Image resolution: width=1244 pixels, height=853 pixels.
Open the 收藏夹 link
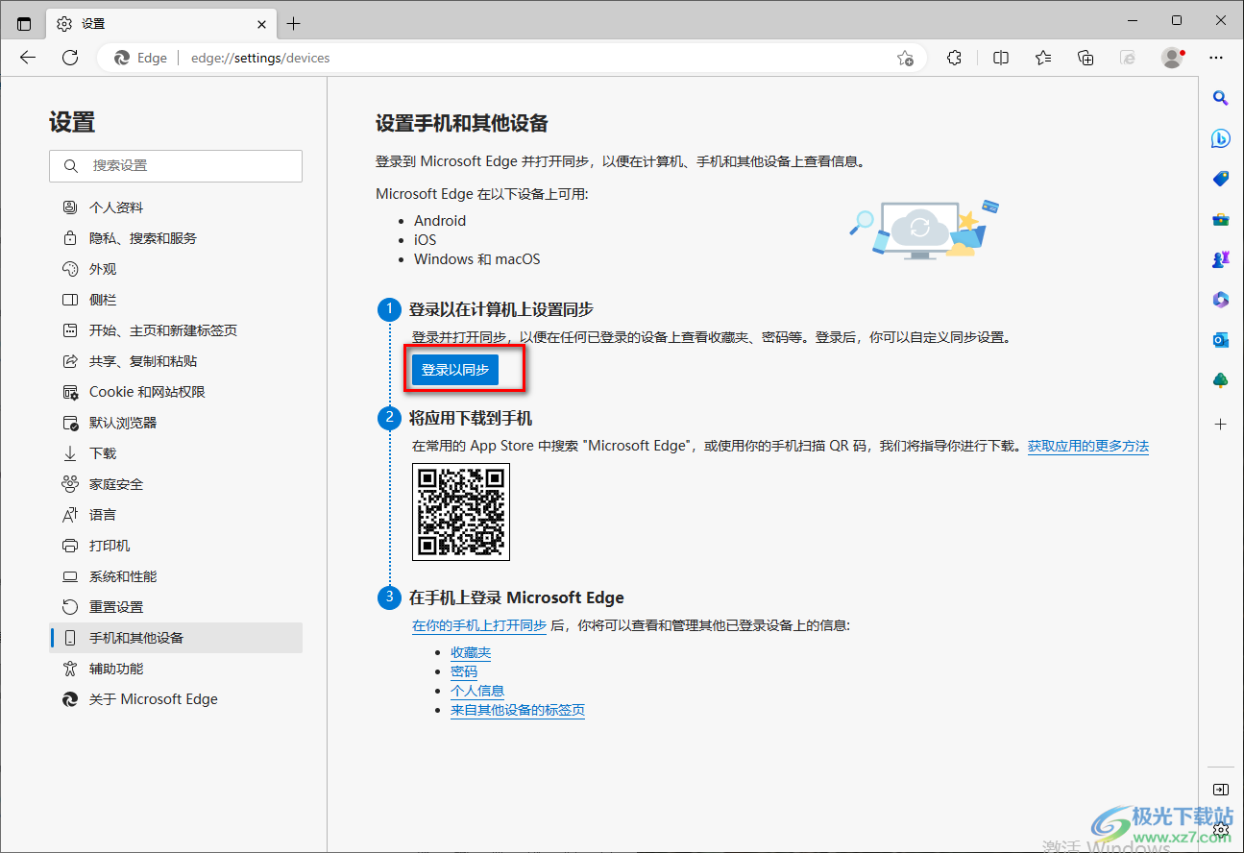tap(471, 652)
